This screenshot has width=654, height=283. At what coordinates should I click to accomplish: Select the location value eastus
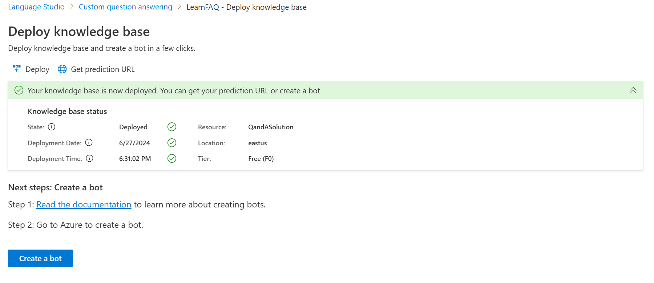(258, 143)
